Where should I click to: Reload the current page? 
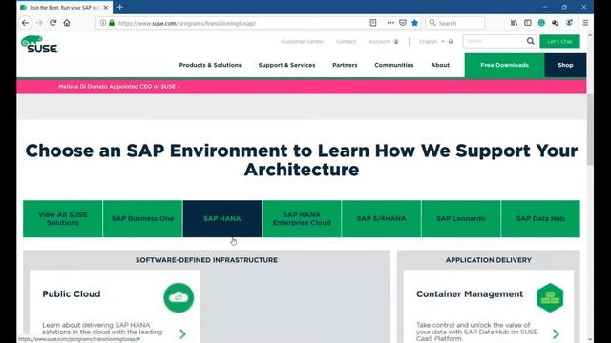pyautogui.click(x=53, y=23)
